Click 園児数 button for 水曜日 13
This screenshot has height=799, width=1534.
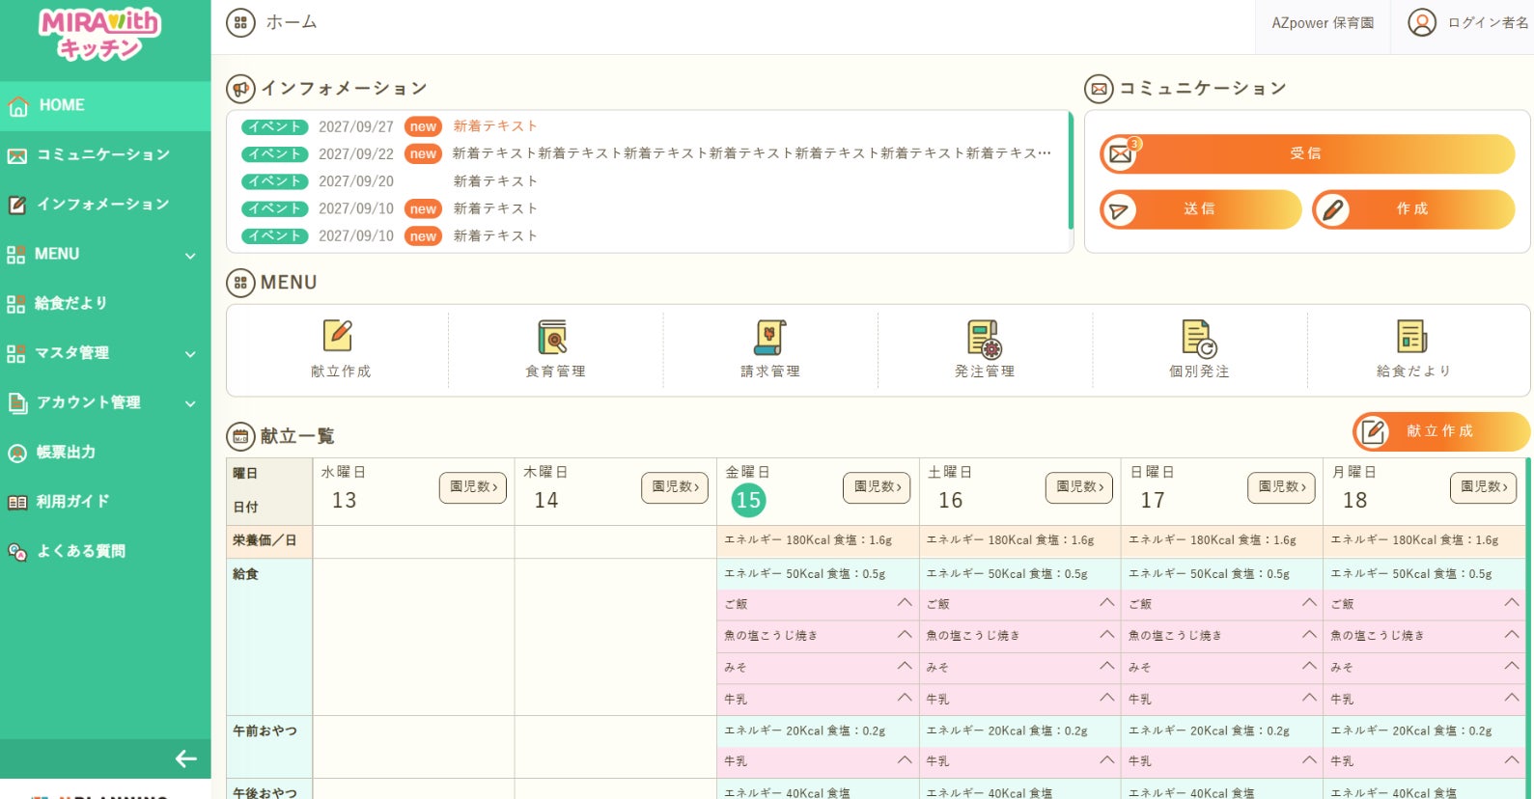(x=473, y=487)
